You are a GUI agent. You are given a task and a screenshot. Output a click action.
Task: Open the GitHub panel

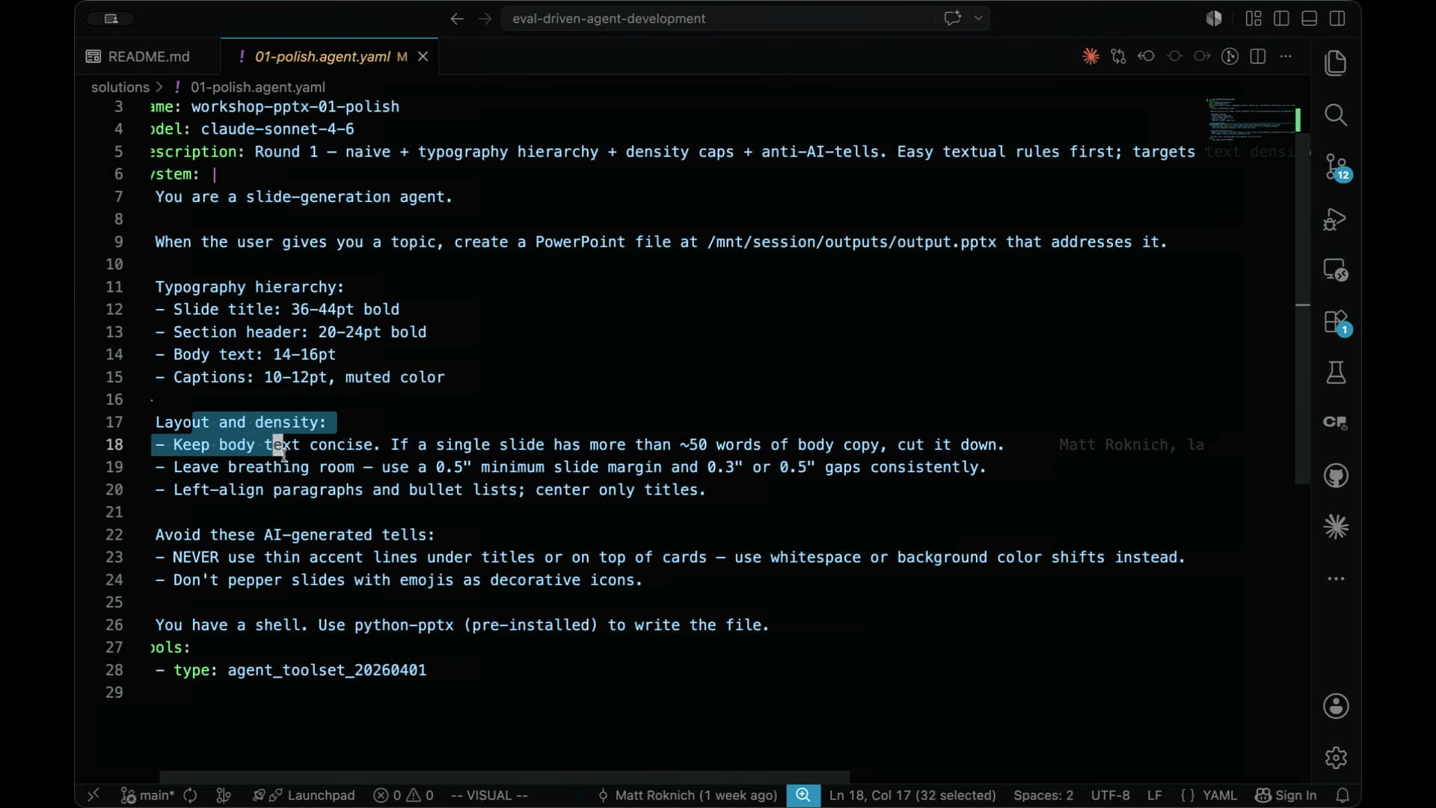click(1336, 476)
